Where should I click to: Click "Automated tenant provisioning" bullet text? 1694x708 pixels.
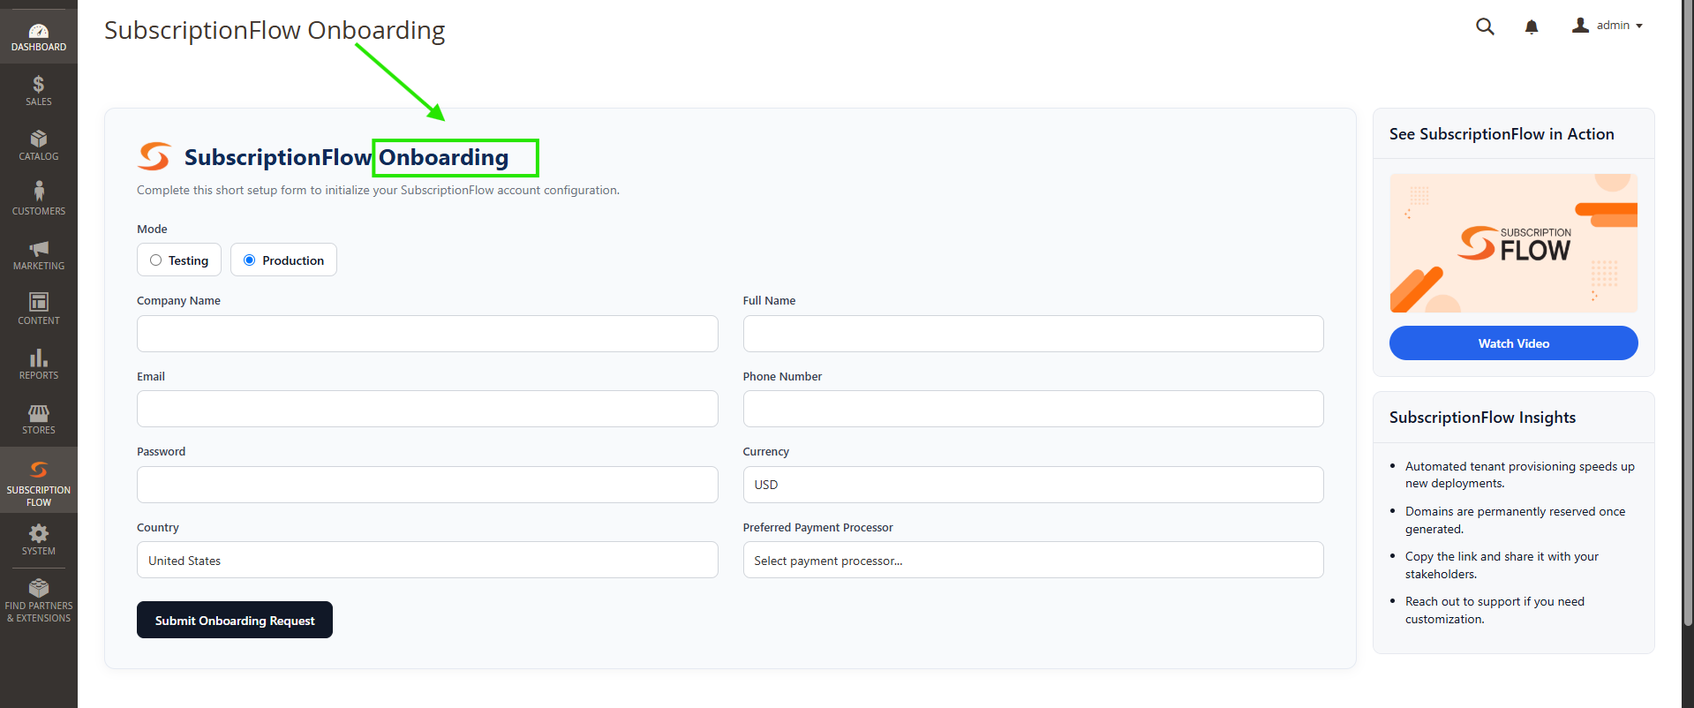1519,475
